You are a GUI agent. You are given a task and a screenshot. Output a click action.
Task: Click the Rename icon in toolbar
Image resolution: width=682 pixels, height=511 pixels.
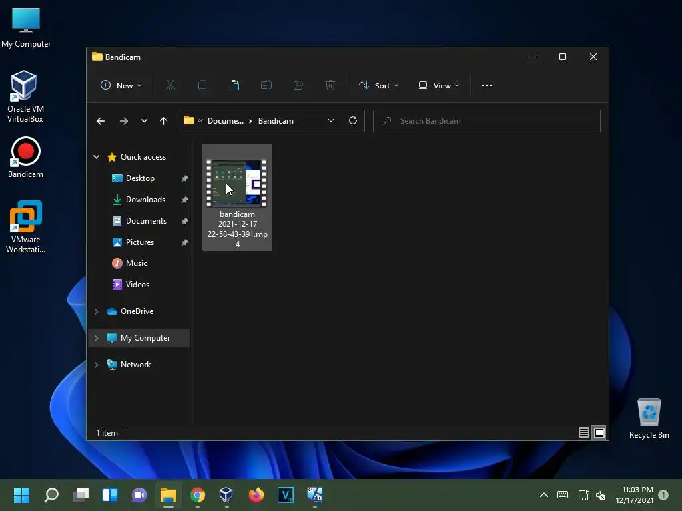(266, 86)
